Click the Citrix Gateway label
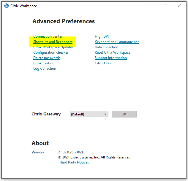Viewport: 188px width, 181px height. [x=46, y=114]
